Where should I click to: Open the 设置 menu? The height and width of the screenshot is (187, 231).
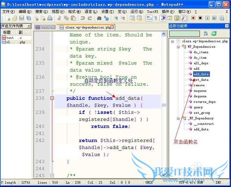[x=107, y=12]
